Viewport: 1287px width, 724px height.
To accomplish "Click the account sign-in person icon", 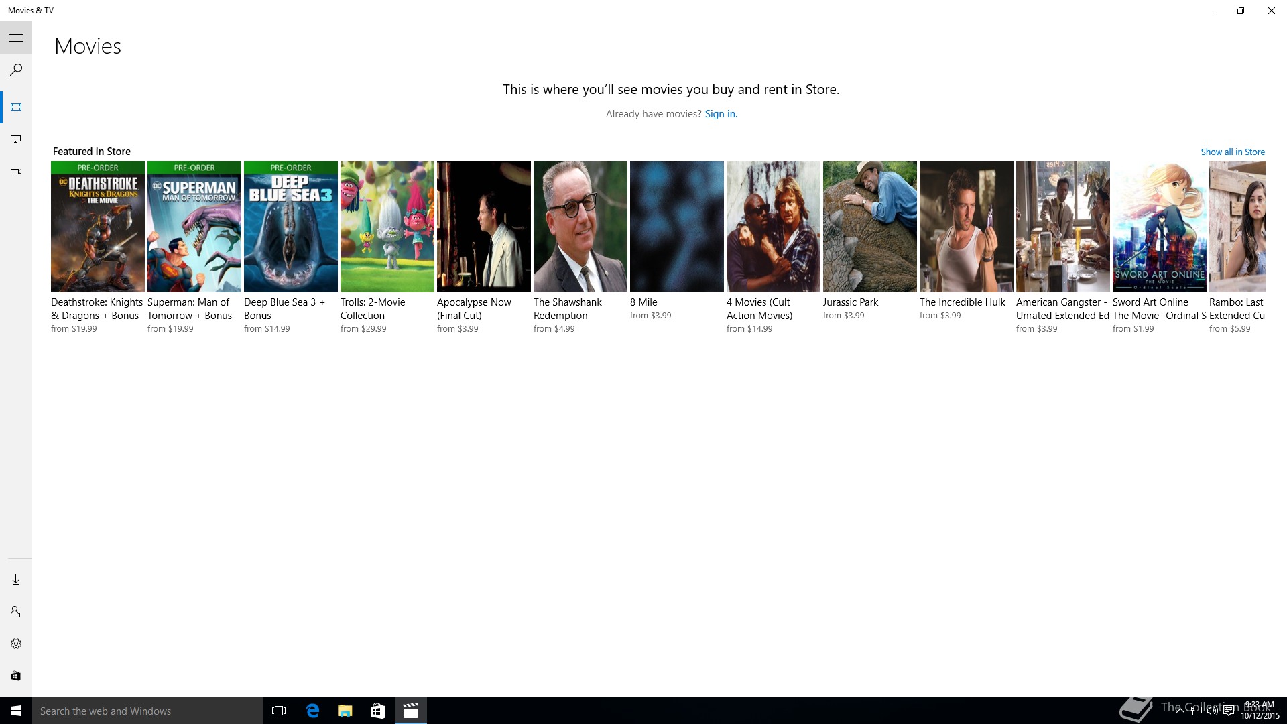I will [16, 611].
